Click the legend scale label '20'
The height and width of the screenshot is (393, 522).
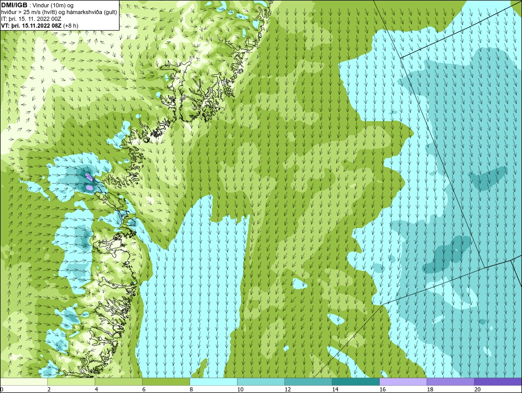coord(478,389)
